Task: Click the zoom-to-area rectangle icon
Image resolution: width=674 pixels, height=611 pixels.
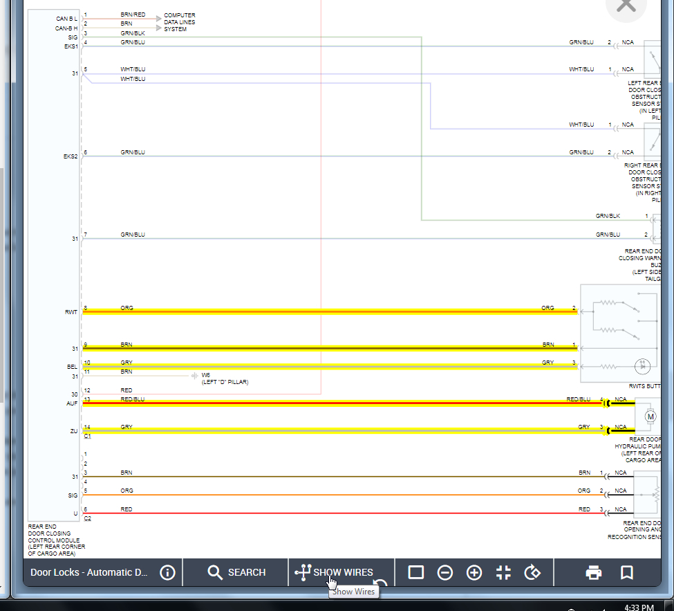Action: tap(415, 573)
